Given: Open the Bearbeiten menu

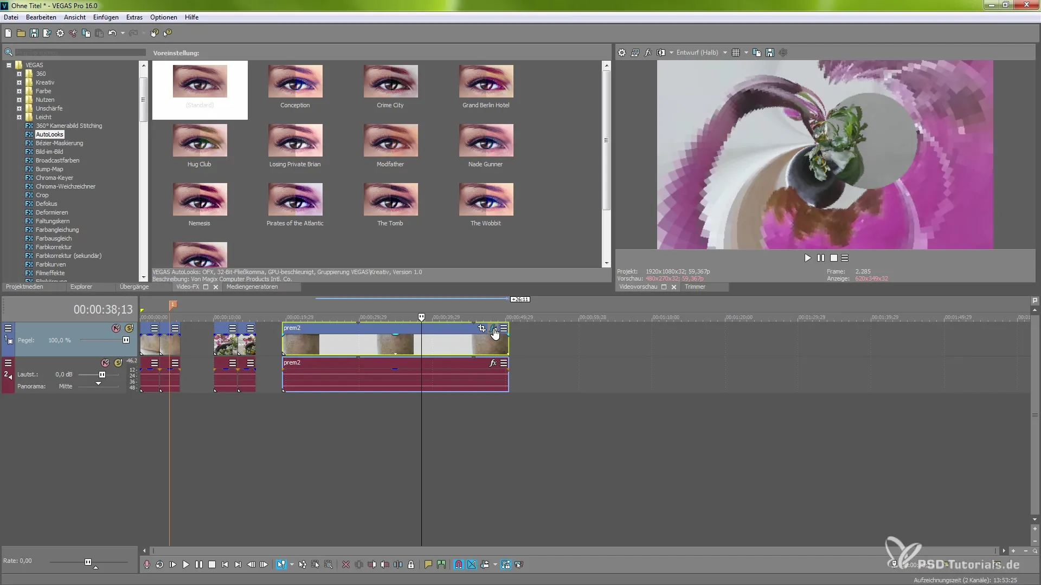Looking at the screenshot, I should [x=41, y=17].
